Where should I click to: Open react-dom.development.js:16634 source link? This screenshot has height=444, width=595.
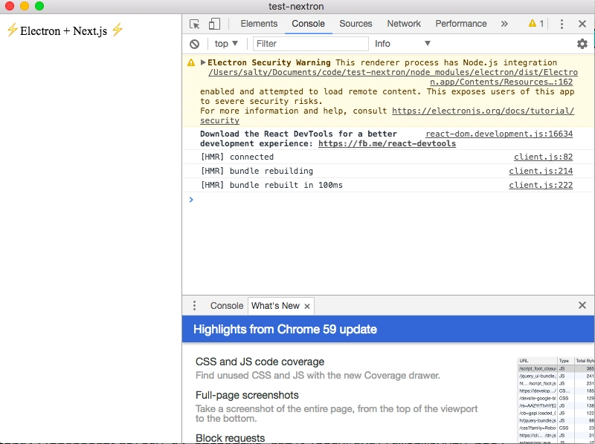pos(499,134)
